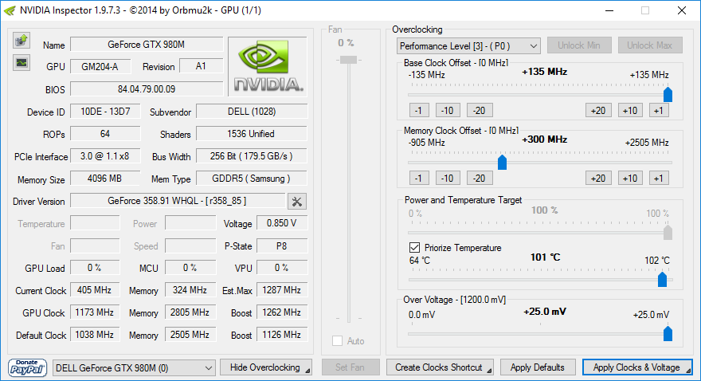Open the Performance Level [3] - (P0) dropdown
This screenshot has height=381, width=701.
point(468,46)
